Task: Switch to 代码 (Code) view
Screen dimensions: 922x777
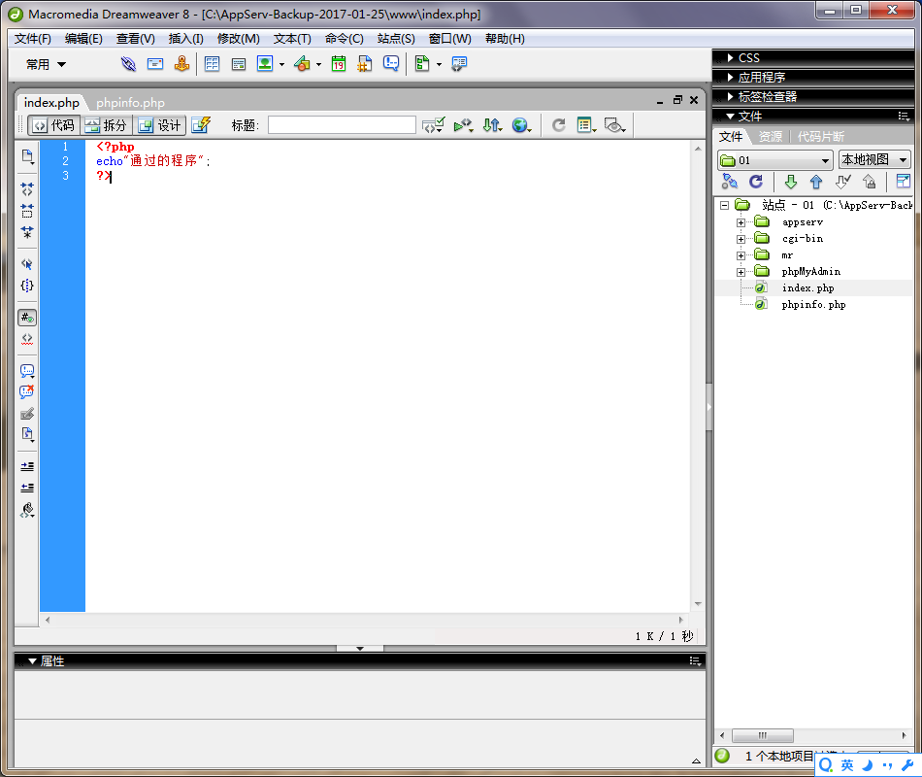Action: tap(54, 124)
